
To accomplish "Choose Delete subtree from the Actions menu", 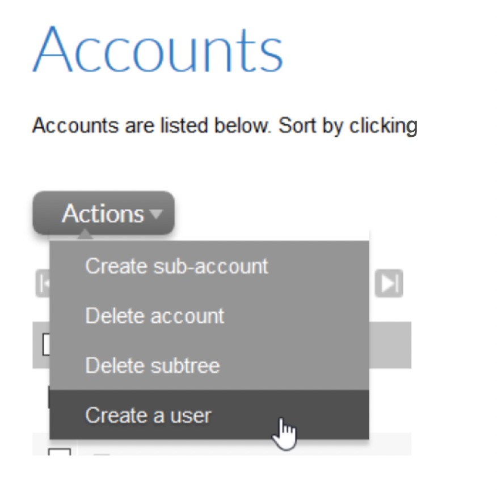I will [152, 366].
